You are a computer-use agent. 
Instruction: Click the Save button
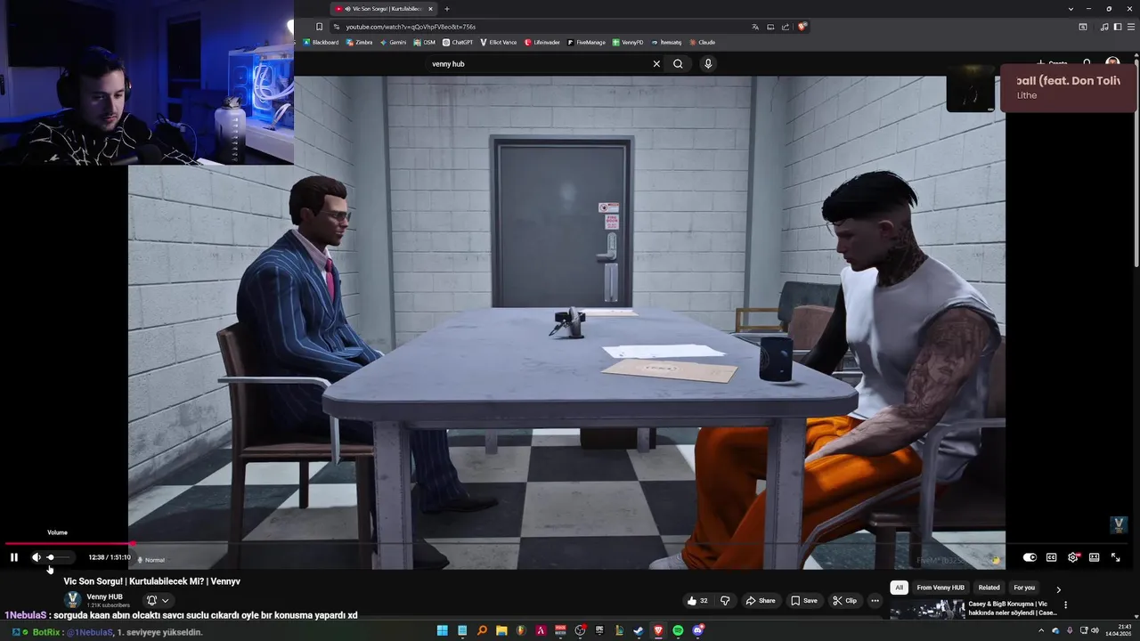[803, 601]
